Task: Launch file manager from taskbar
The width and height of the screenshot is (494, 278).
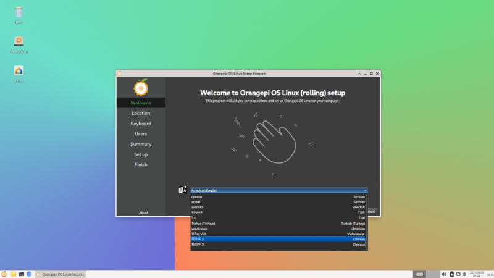Action: point(13,274)
